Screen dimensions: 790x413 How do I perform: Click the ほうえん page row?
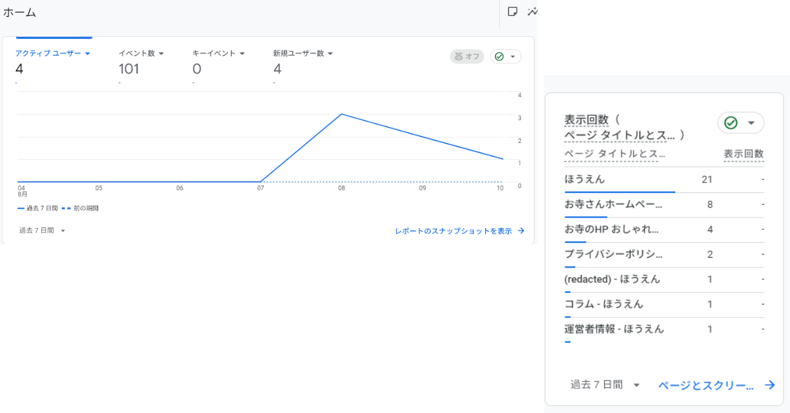[x=584, y=179]
